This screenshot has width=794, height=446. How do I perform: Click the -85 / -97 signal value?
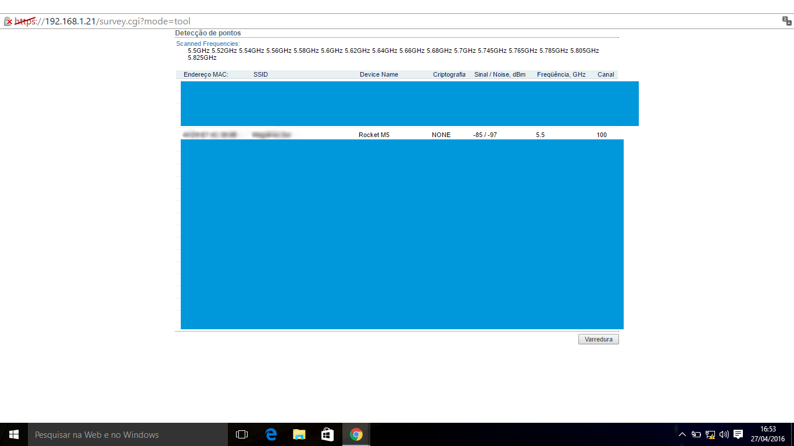point(485,135)
